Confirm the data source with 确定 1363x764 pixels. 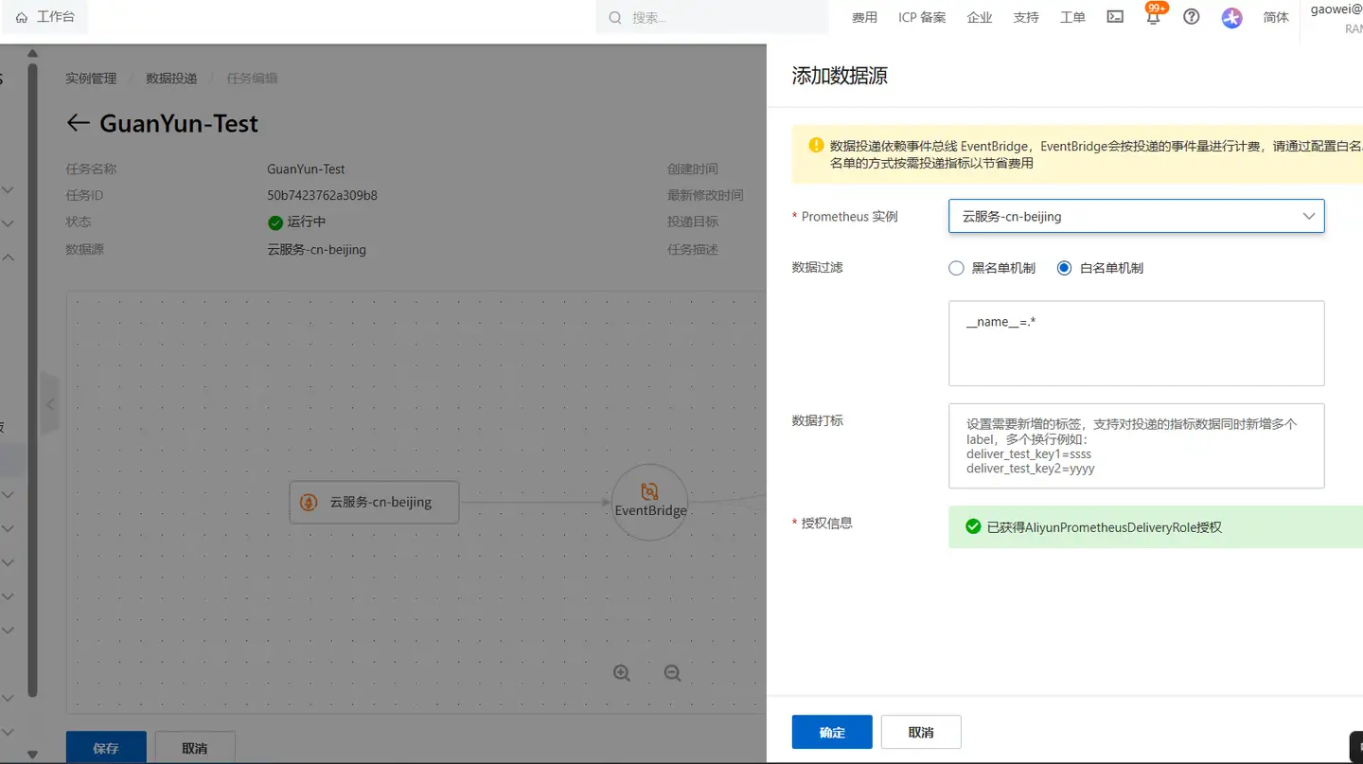click(x=831, y=731)
